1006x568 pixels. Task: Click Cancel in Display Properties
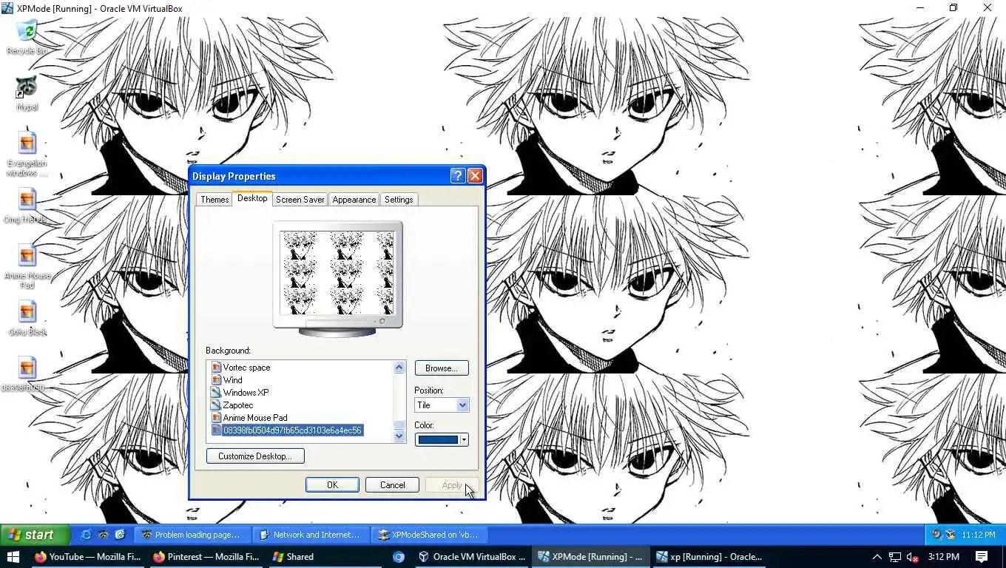tap(393, 485)
